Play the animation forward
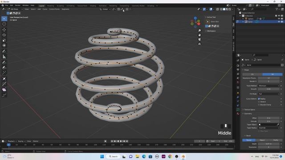Screen dimensions: 285x160 point(121,141)
